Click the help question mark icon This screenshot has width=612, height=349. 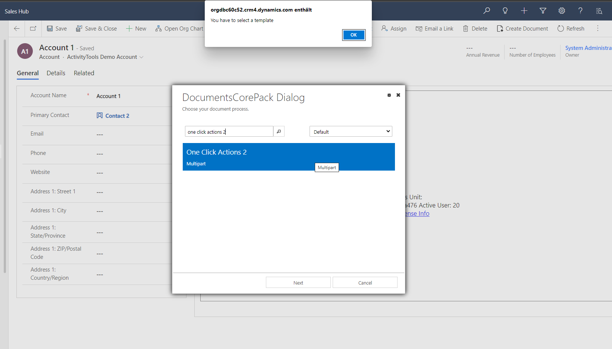580,11
